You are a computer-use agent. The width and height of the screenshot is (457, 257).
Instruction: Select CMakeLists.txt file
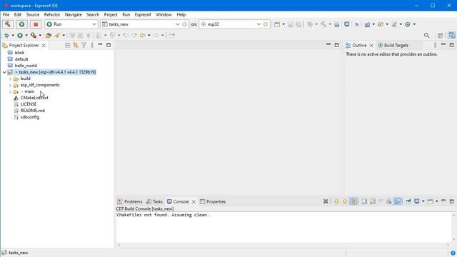pos(34,98)
